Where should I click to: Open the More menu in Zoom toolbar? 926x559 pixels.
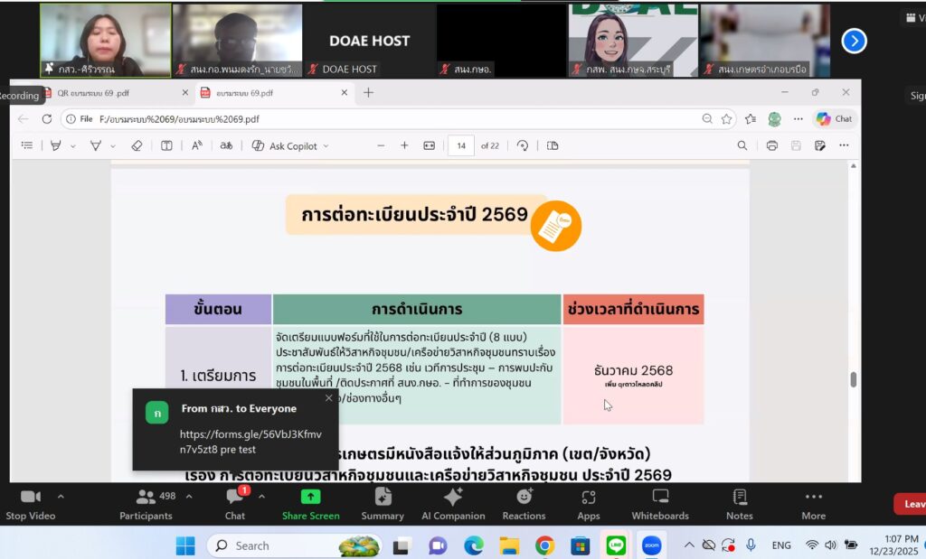click(813, 504)
